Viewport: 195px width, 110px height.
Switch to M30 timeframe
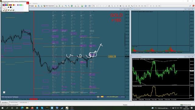pyautogui.click(x=145, y=6)
